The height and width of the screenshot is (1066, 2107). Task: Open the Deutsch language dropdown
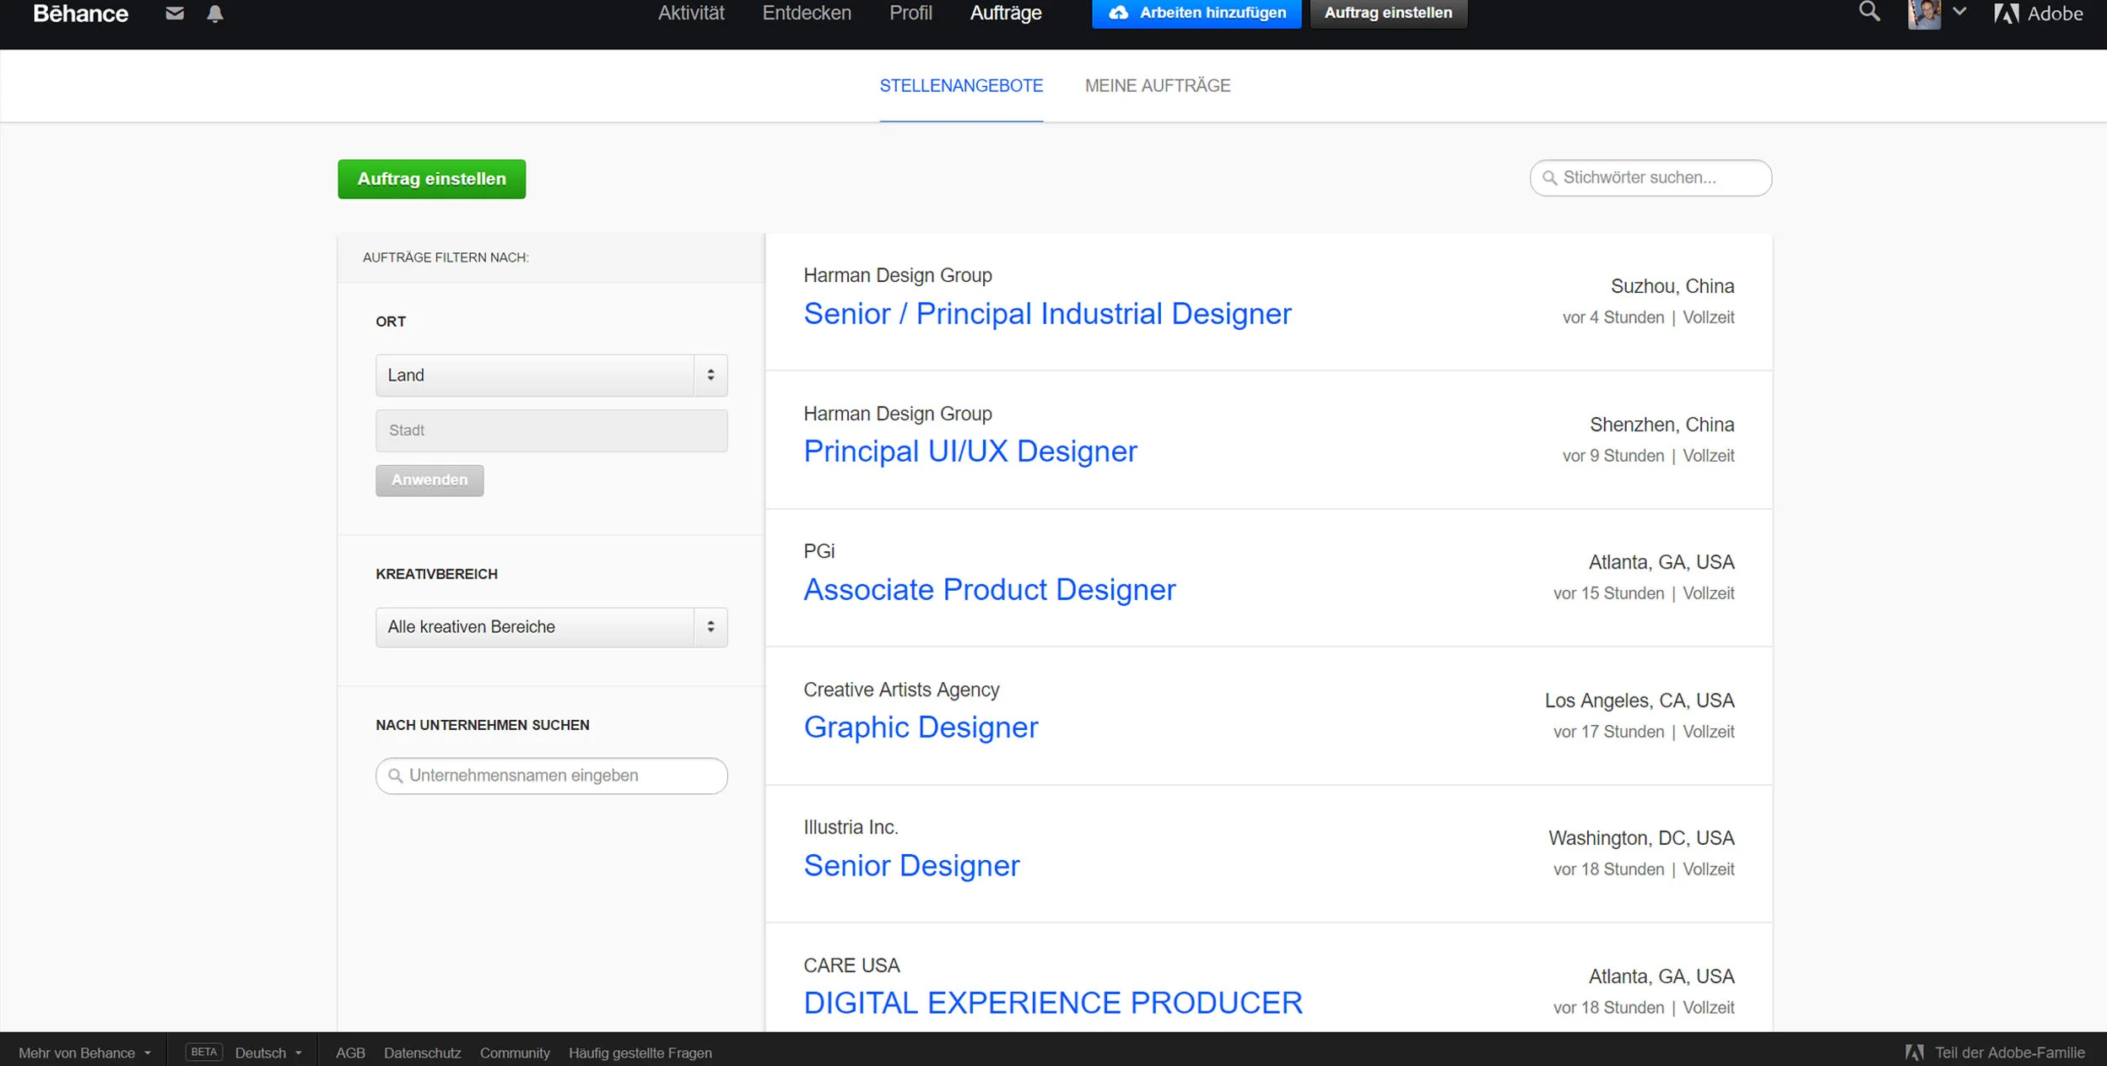(x=268, y=1052)
